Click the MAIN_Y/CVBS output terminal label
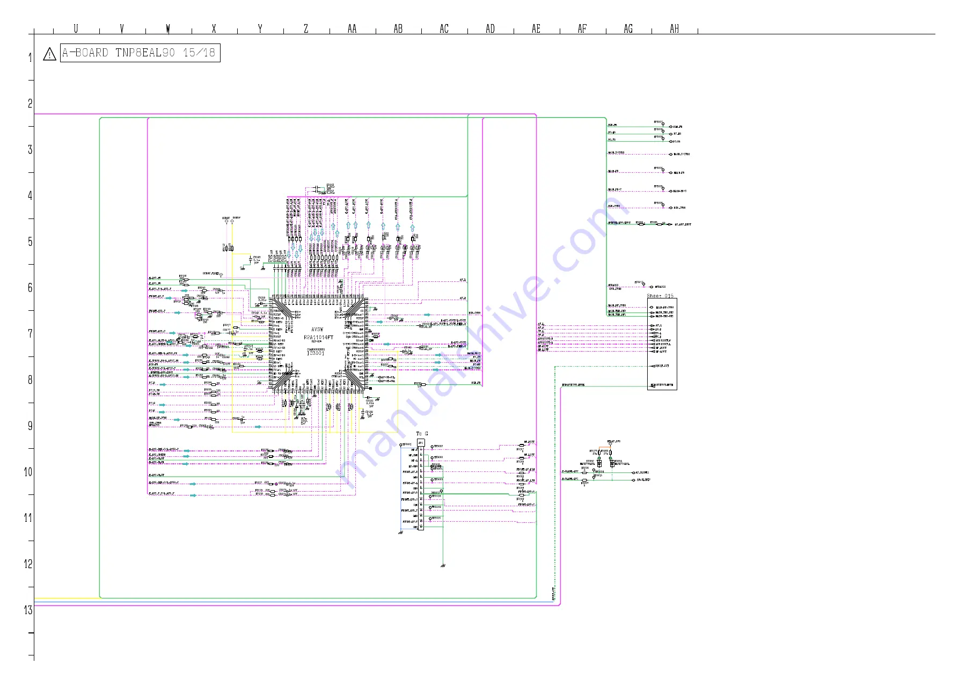 pyautogui.click(x=682, y=154)
